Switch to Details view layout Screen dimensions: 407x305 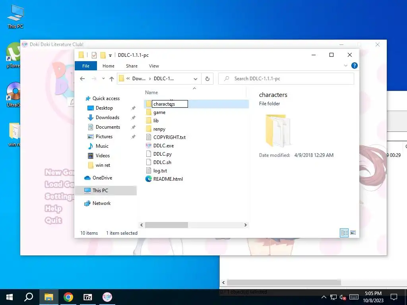point(344,233)
